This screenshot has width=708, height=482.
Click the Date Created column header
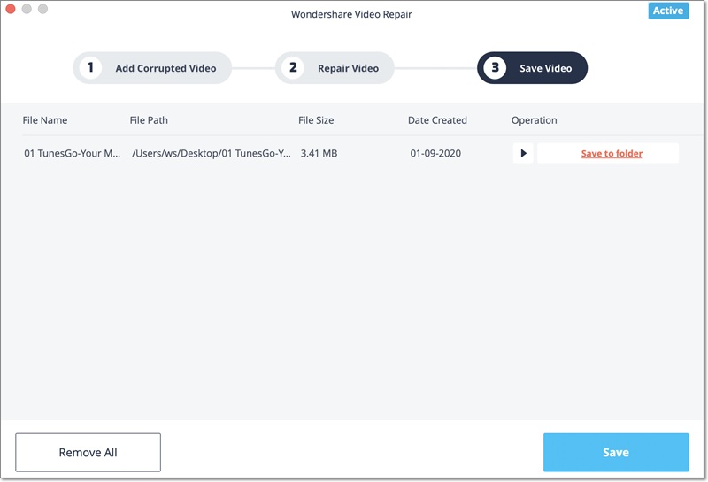pyautogui.click(x=437, y=120)
